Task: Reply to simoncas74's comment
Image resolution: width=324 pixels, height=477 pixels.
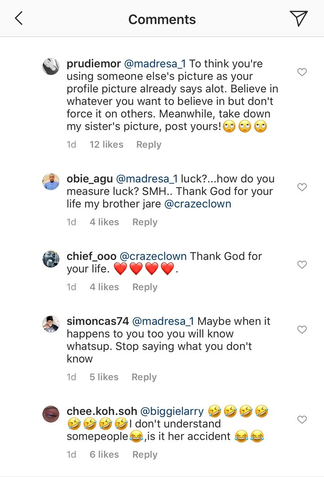Action: [x=144, y=377]
